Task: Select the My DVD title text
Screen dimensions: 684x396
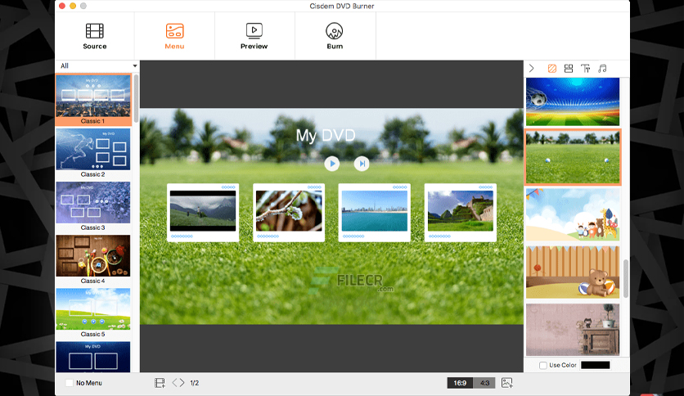Action: coord(326,135)
